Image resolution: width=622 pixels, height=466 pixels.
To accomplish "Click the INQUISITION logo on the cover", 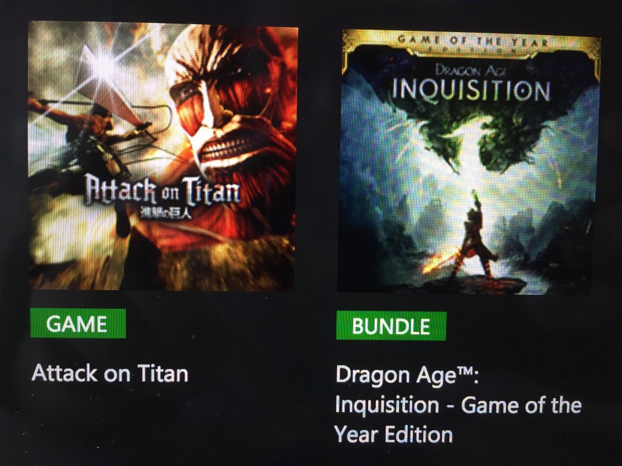I will (471, 91).
